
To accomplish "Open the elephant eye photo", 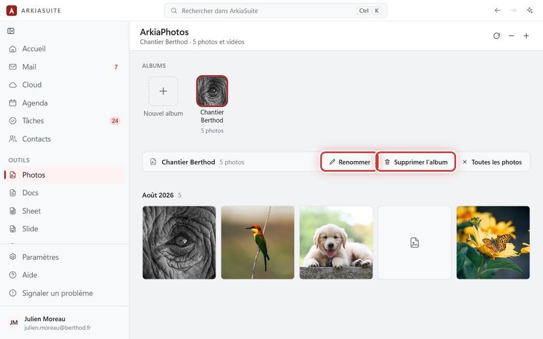I will [179, 242].
